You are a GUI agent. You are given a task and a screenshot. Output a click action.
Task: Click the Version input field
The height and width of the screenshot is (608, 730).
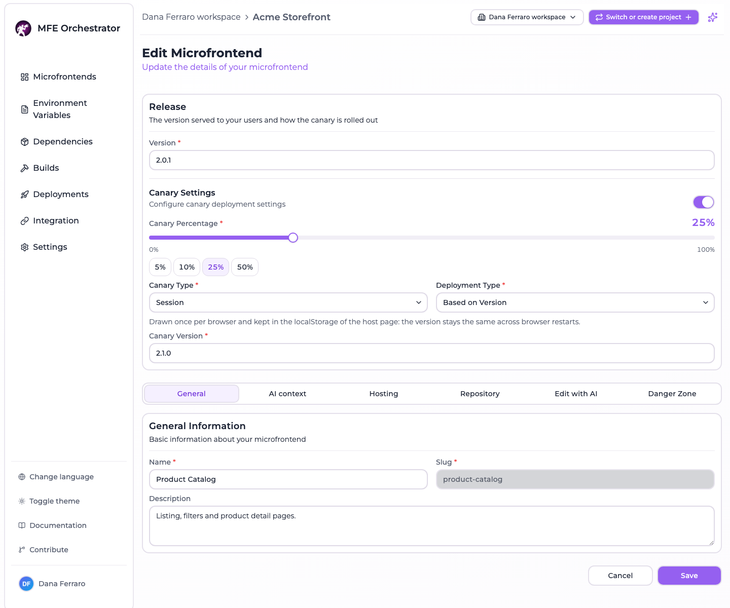pyautogui.click(x=432, y=160)
